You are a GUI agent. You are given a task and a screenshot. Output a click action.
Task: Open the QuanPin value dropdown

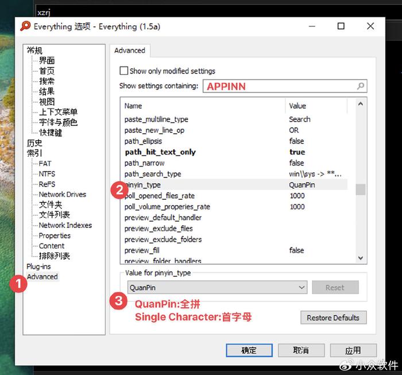point(217,287)
